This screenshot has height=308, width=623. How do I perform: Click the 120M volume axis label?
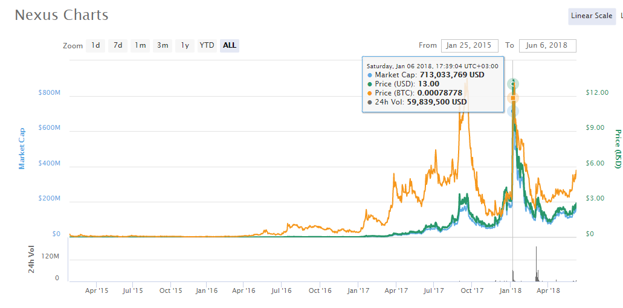click(51, 257)
